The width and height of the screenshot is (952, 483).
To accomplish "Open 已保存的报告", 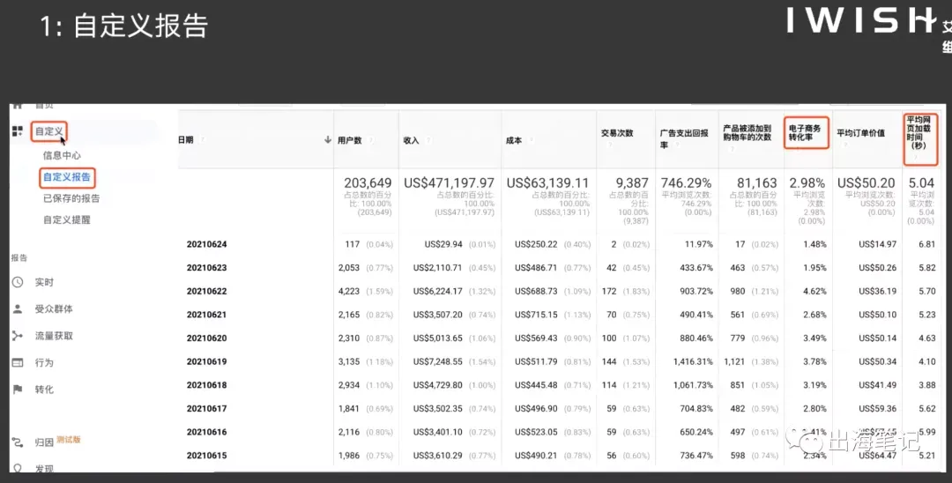I will pyautogui.click(x=71, y=197).
